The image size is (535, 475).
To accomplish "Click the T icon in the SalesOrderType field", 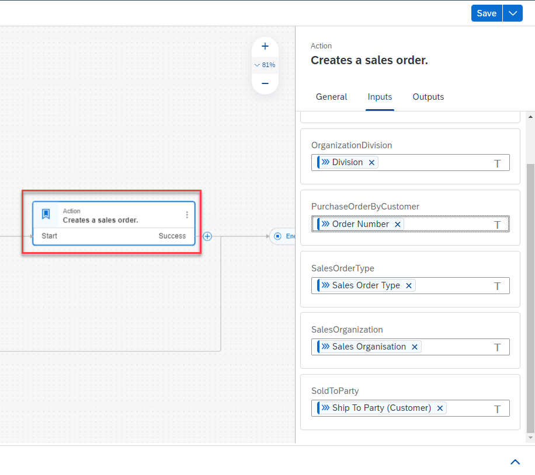I will pyautogui.click(x=498, y=286).
